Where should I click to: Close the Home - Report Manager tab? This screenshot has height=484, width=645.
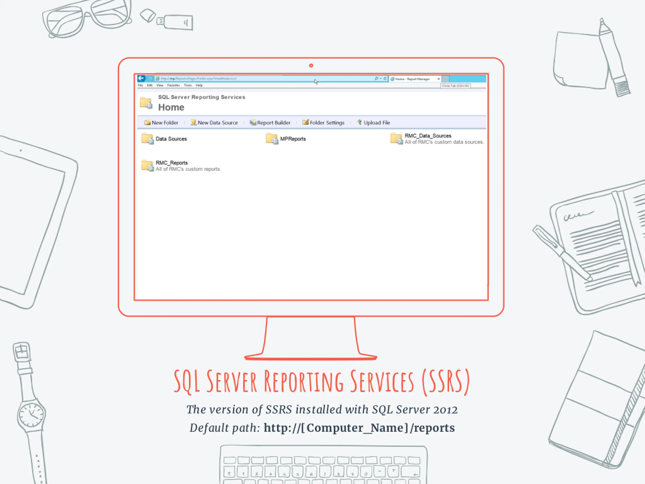pyautogui.click(x=439, y=79)
